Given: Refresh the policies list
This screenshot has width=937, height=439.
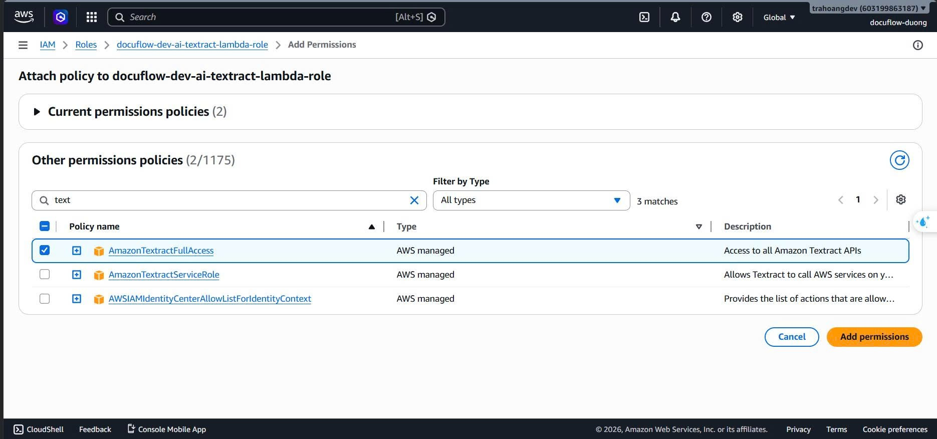Looking at the screenshot, I should coord(899,160).
